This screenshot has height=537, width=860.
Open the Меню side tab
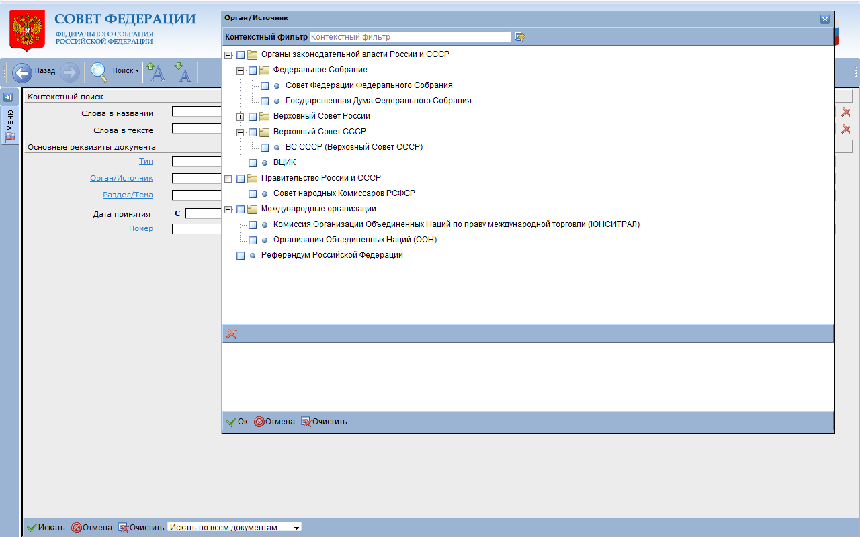[x=9, y=126]
